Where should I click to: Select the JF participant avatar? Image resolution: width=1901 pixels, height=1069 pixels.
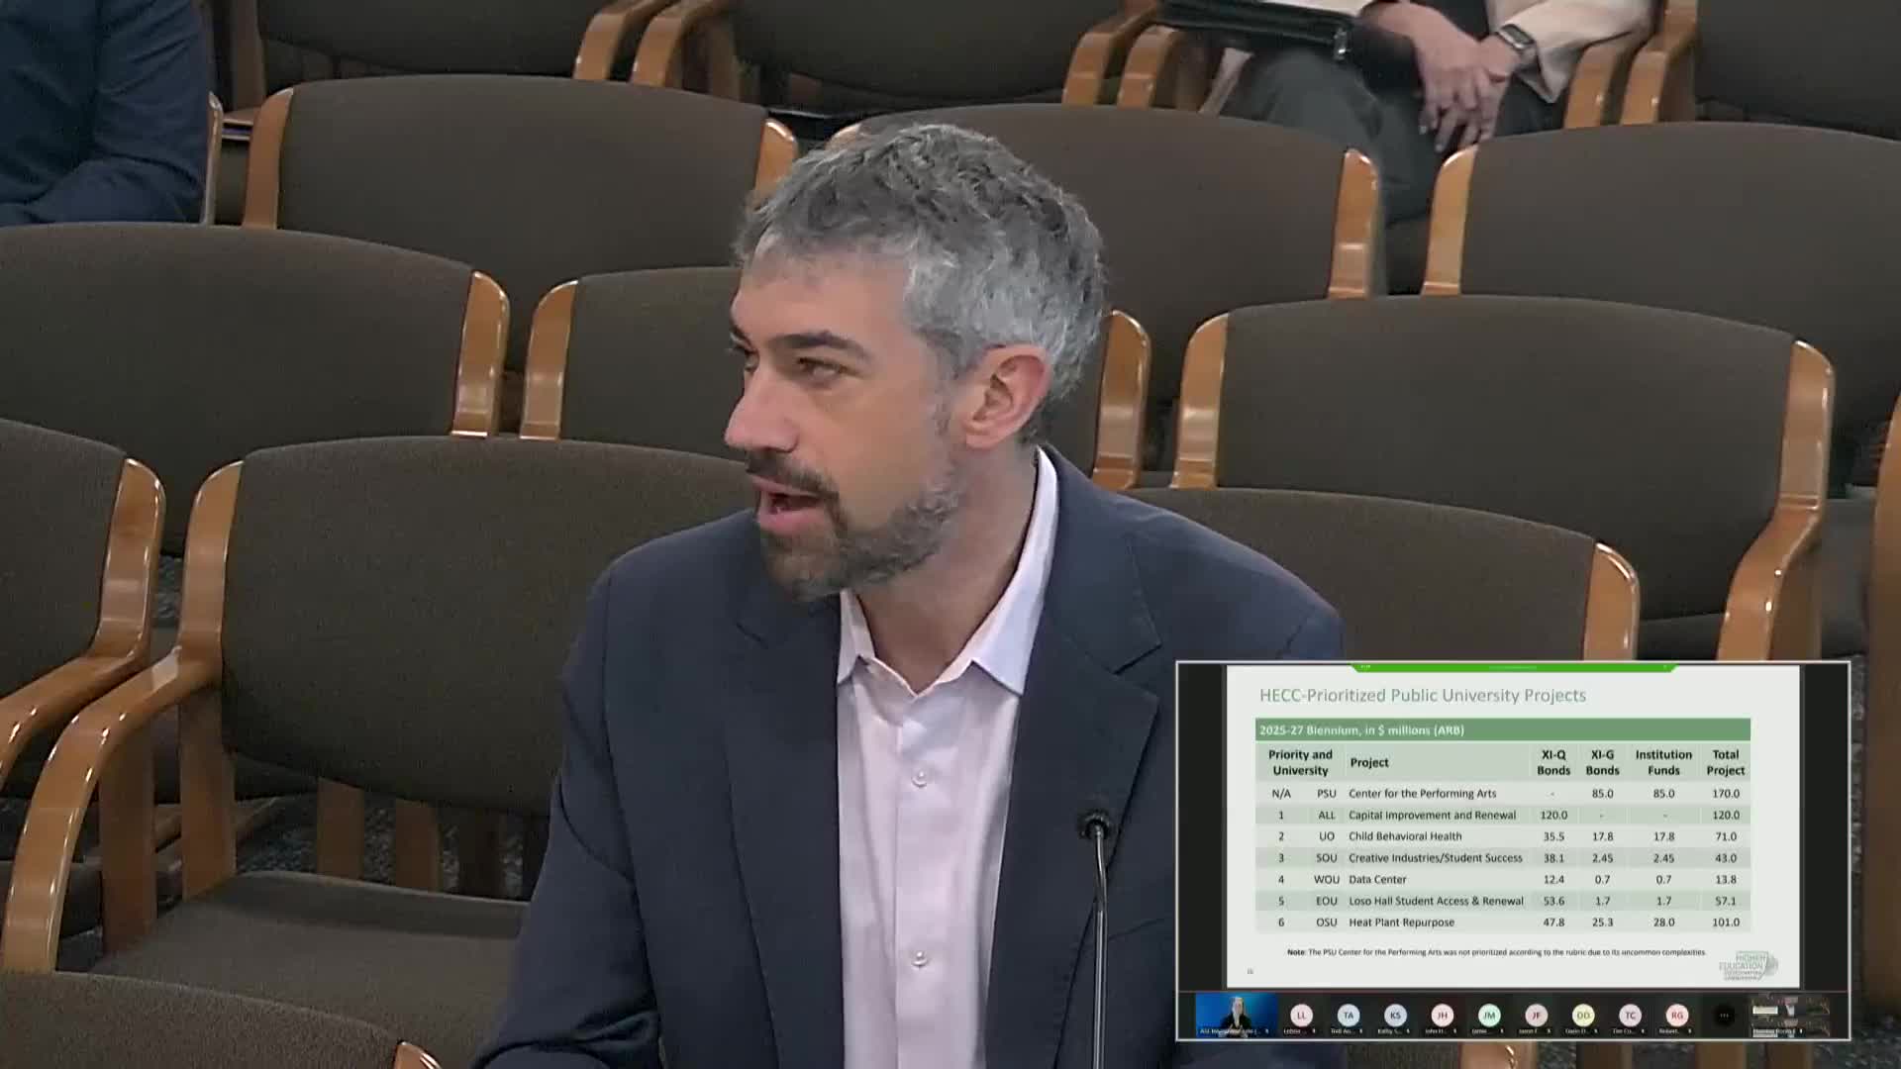coord(1536,1015)
